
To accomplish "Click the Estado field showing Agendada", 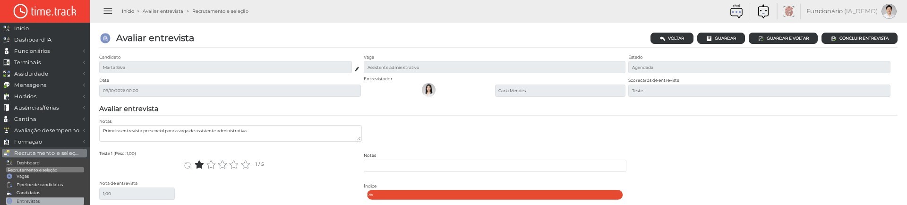I will point(759,68).
